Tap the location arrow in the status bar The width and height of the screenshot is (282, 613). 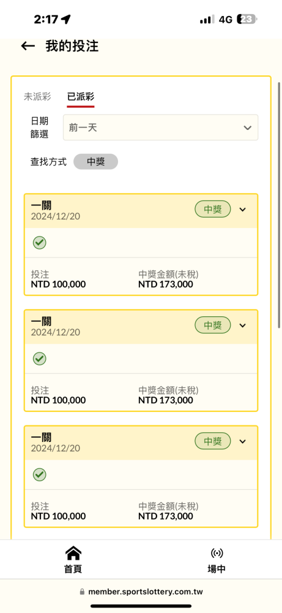coord(66,19)
